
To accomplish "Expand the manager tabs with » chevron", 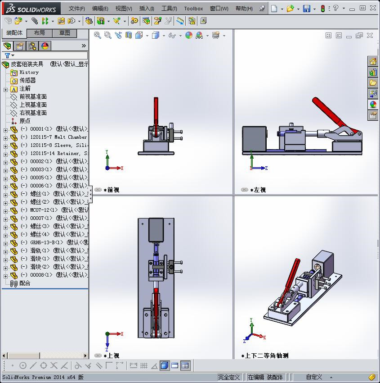I will coord(84,46).
